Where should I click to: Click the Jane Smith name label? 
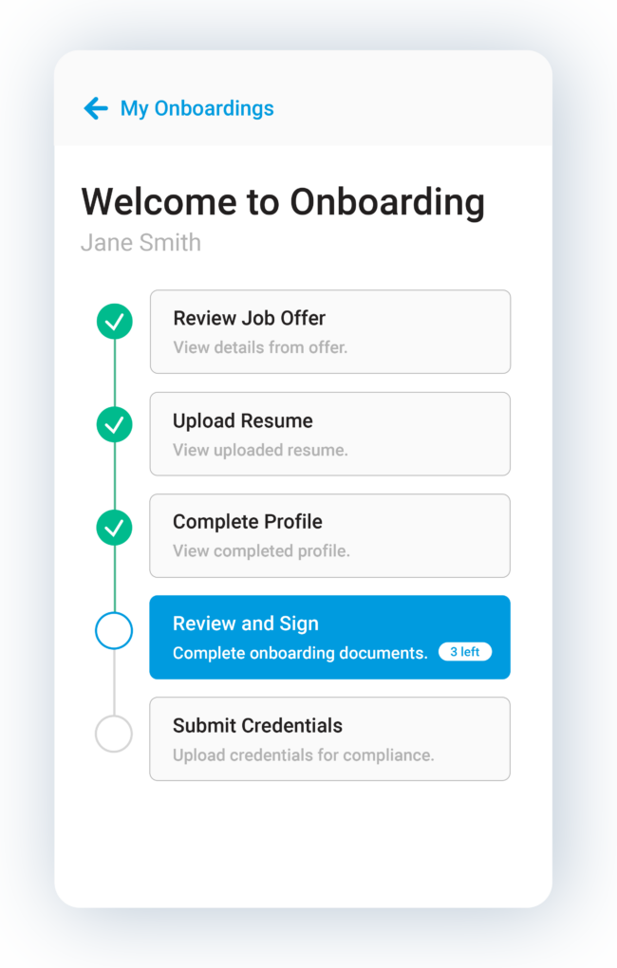pos(140,243)
